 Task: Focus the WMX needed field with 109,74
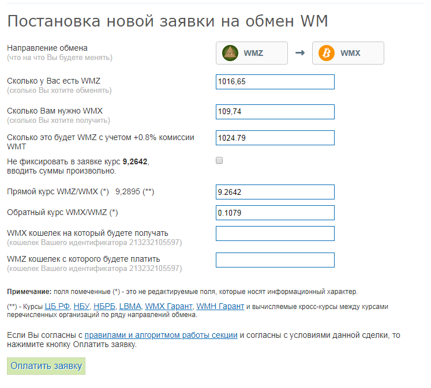click(x=275, y=112)
